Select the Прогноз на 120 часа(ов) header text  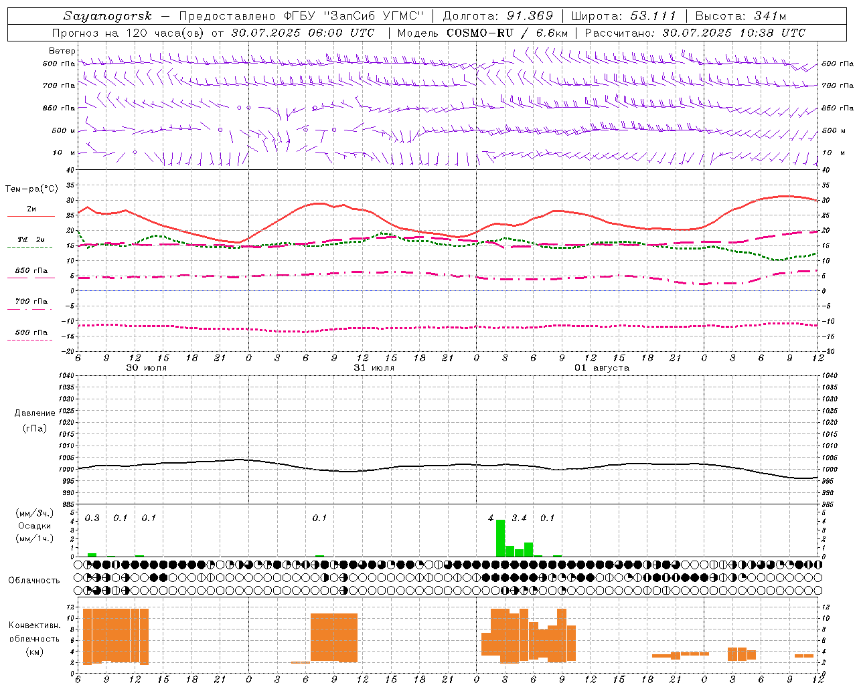coord(129,33)
